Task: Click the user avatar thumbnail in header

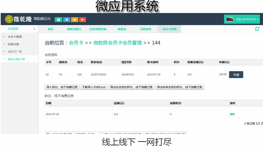Action: tap(229, 19)
